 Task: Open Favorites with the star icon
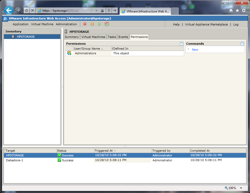pyautogui.click(x=238, y=11)
